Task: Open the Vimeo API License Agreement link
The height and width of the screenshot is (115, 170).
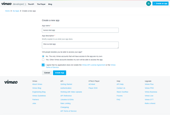Action: [x=94, y=65]
